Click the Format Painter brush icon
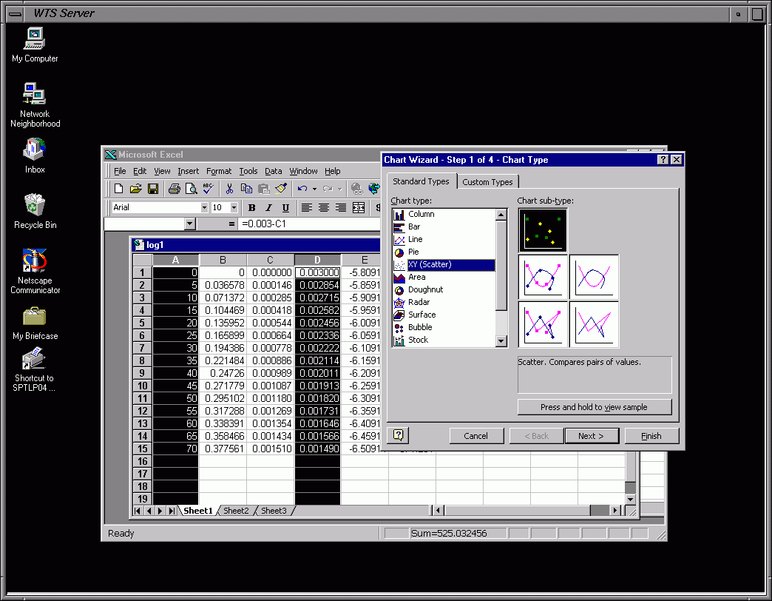 [281, 189]
